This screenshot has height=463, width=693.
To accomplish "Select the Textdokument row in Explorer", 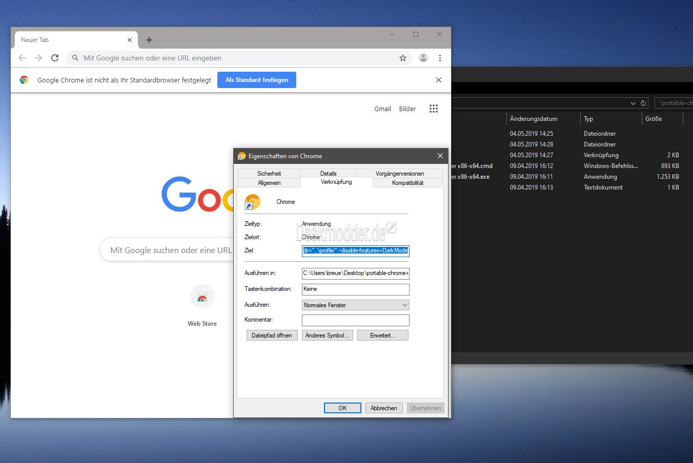I will pyautogui.click(x=567, y=187).
